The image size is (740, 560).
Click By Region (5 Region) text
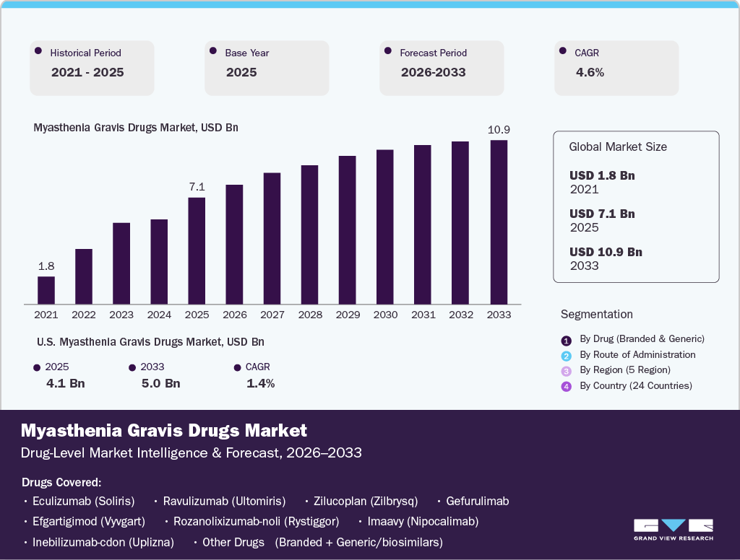pos(625,370)
